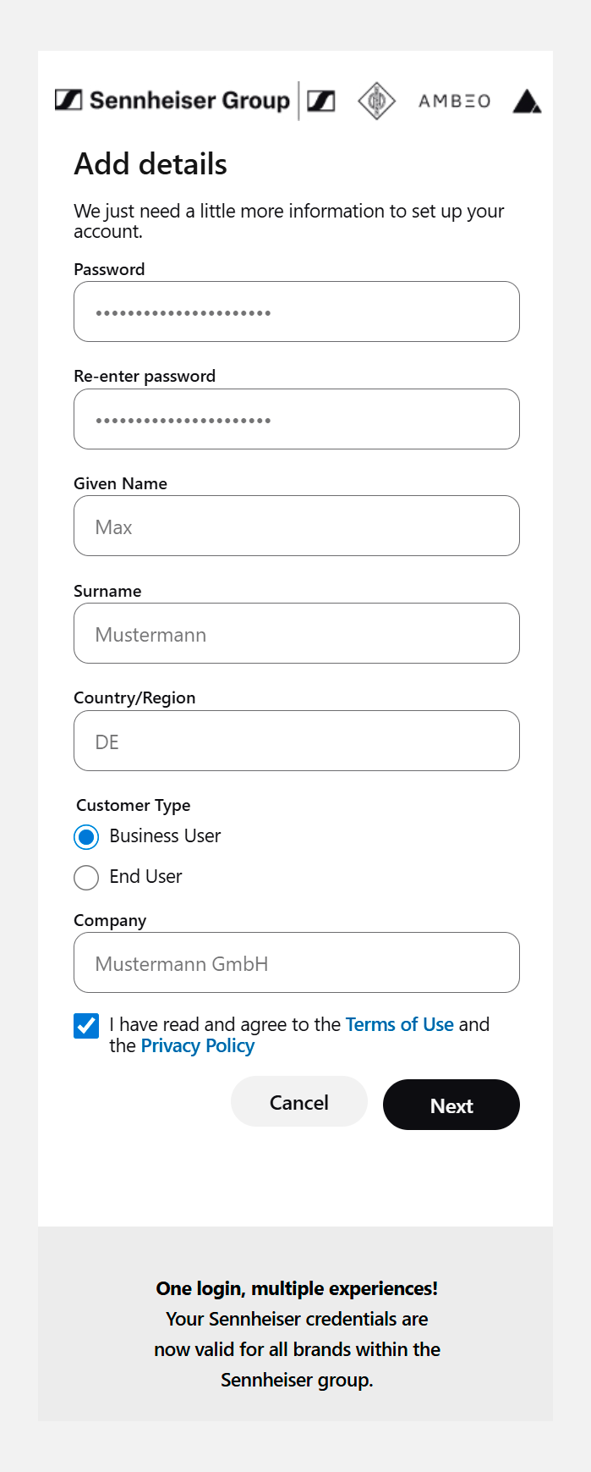Click into the Re-enter password field

[x=297, y=419]
